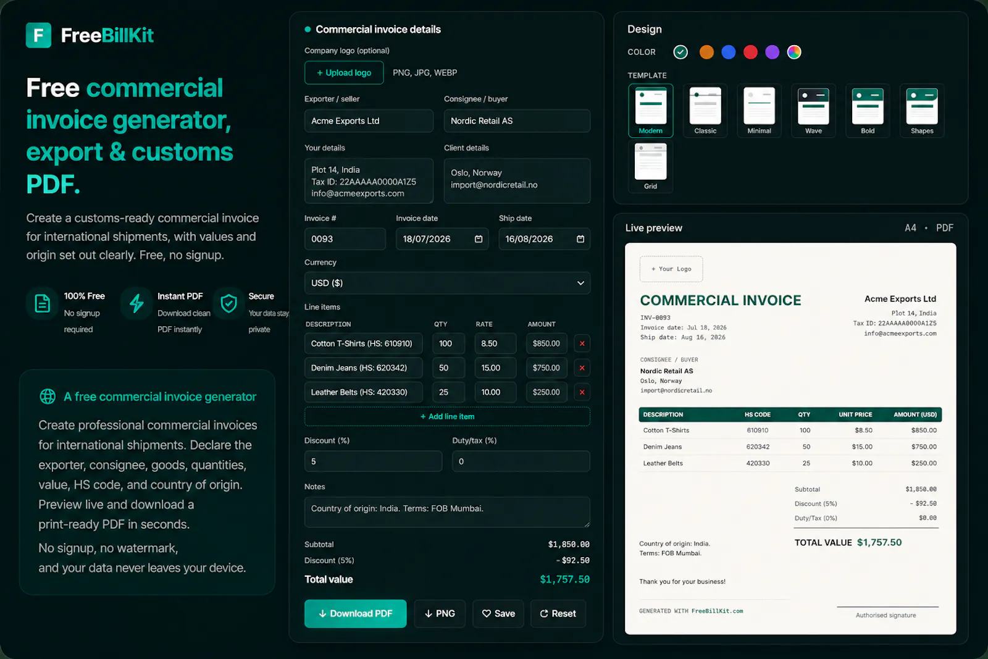Edit the Duty/tax (%) field

point(521,461)
